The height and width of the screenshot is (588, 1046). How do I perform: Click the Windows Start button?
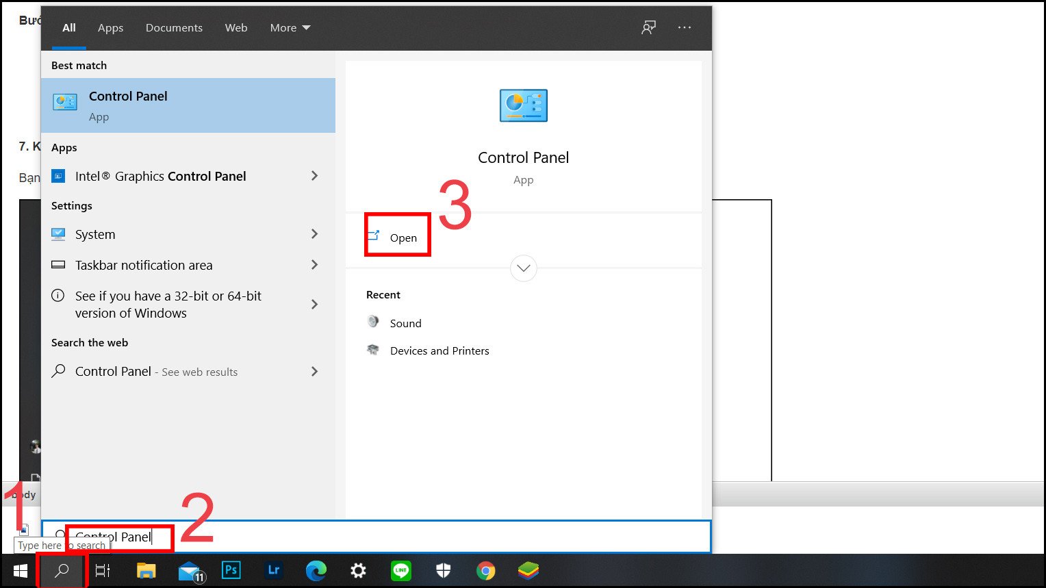coord(20,570)
